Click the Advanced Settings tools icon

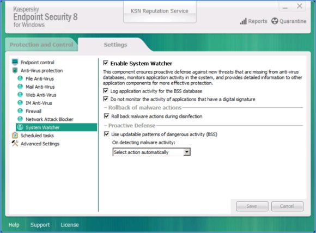(15, 143)
